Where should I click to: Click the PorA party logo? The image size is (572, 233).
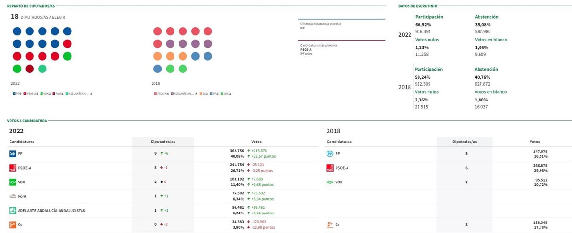13,196
